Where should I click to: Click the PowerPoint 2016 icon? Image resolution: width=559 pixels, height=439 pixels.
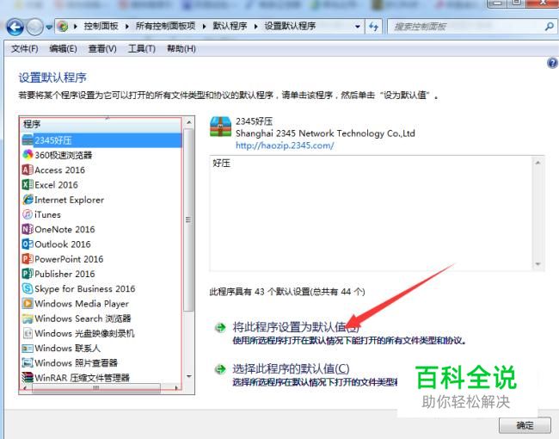pos(28,259)
